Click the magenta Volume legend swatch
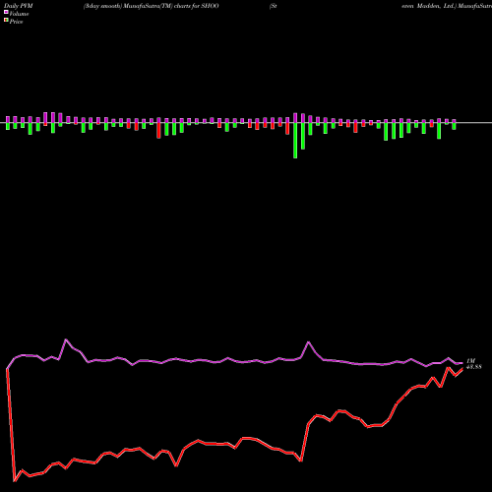The width and height of the screenshot is (492, 492). (6, 12)
